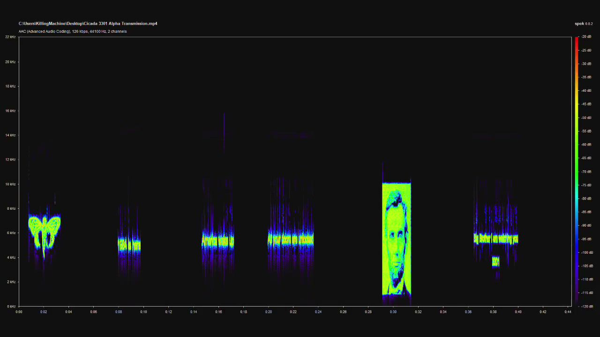The height and width of the screenshot is (337, 600).
Task: Click the wide signal band near 0:22
Action: pyautogui.click(x=291, y=241)
